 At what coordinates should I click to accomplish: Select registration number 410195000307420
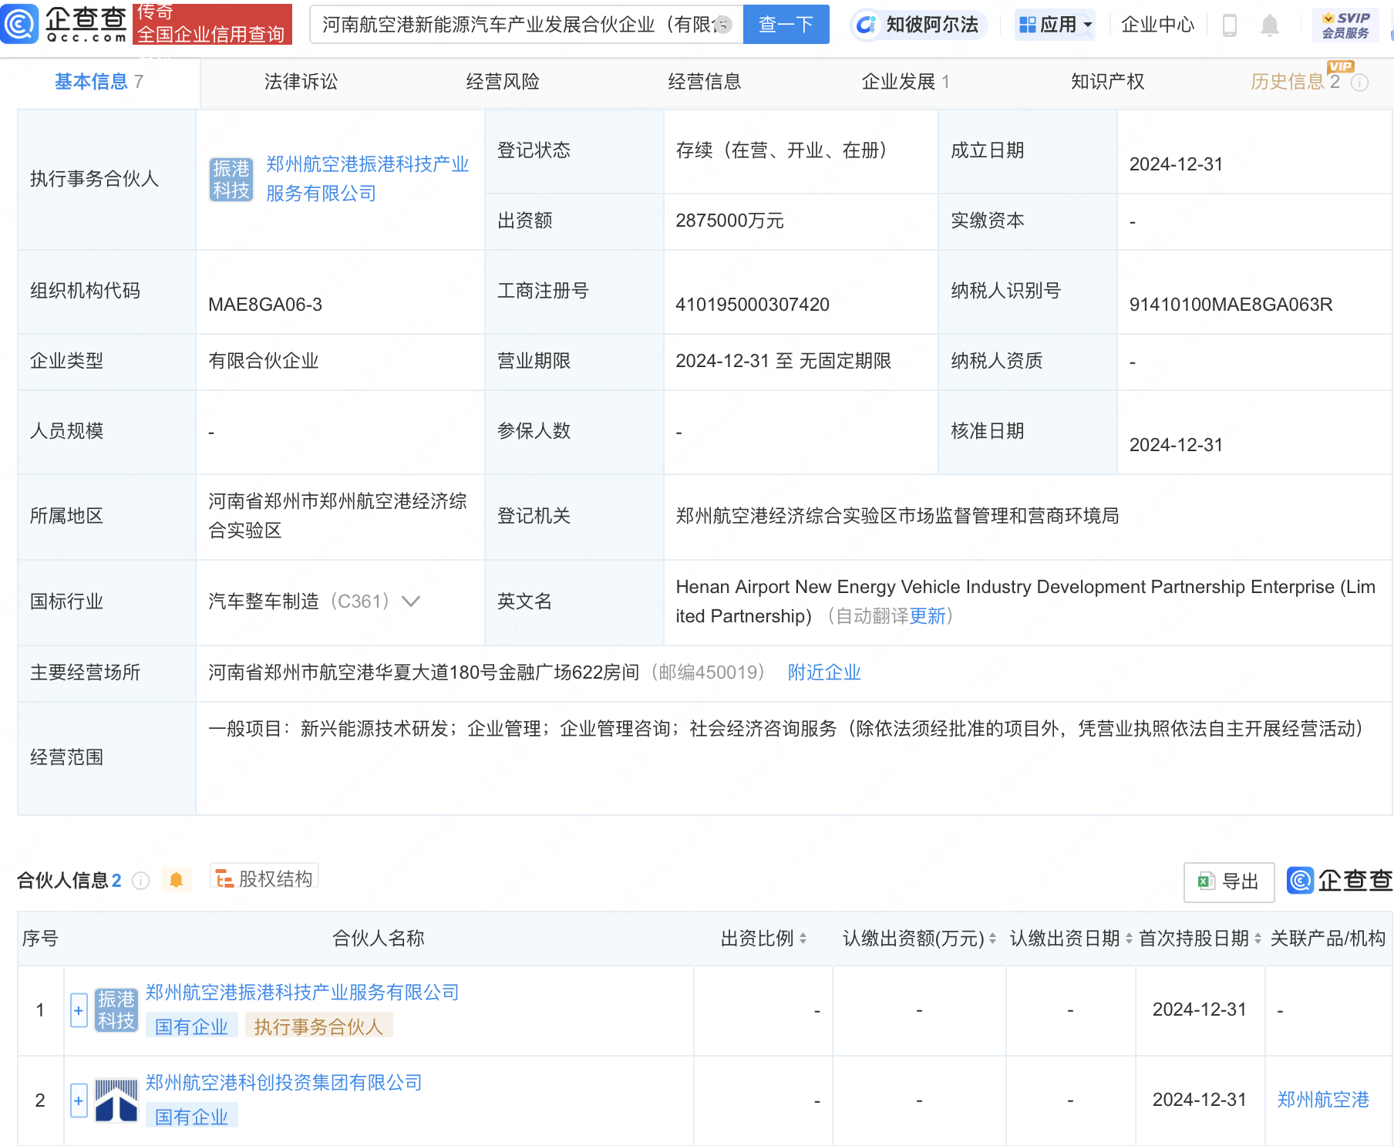[x=753, y=305]
